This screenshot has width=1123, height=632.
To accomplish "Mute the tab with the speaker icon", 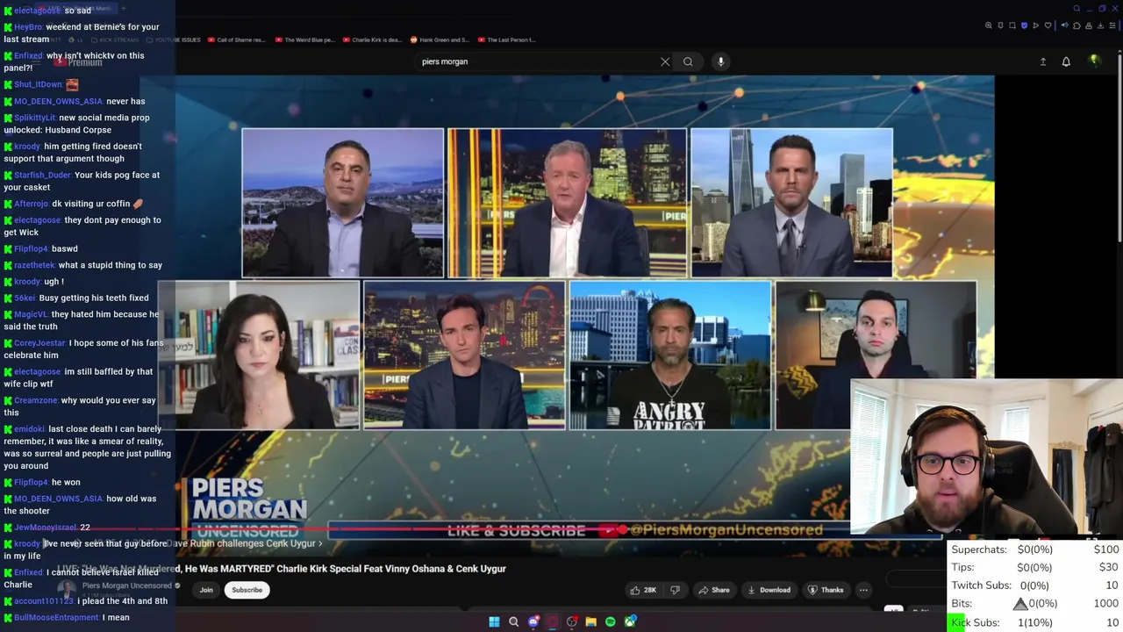I will pos(1065,25).
